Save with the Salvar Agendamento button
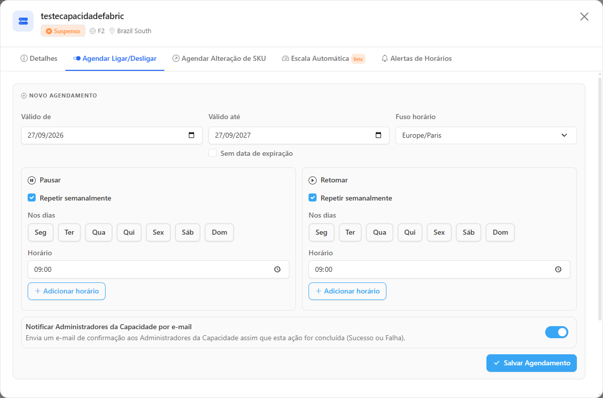Viewport: 603px width, 398px height. click(532, 363)
